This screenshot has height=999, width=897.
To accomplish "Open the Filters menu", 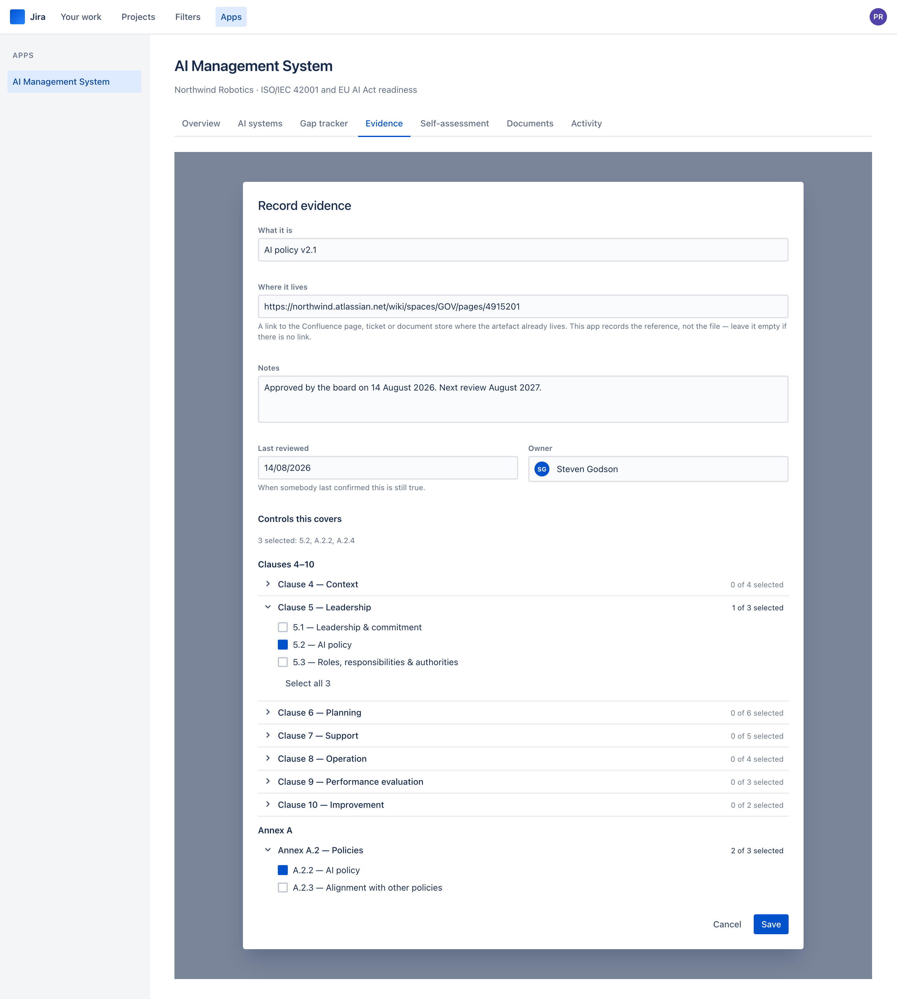I will pos(188,17).
